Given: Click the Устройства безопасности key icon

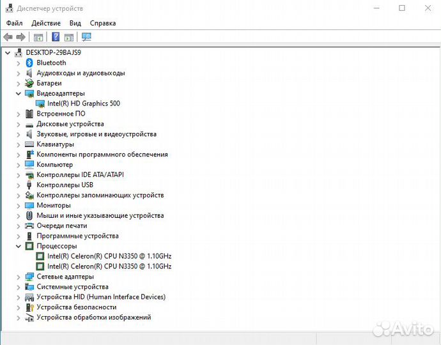Looking at the screenshot, I should click(29, 307).
